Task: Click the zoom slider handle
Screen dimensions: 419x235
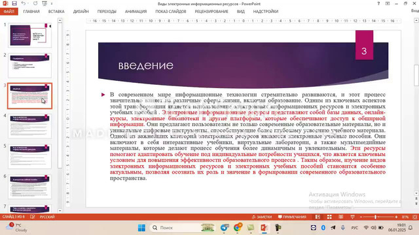Action: (375, 217)
